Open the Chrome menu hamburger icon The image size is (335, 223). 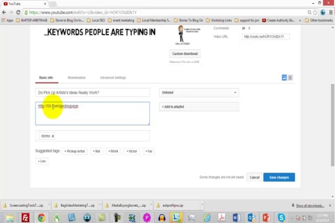coord(331,13)
